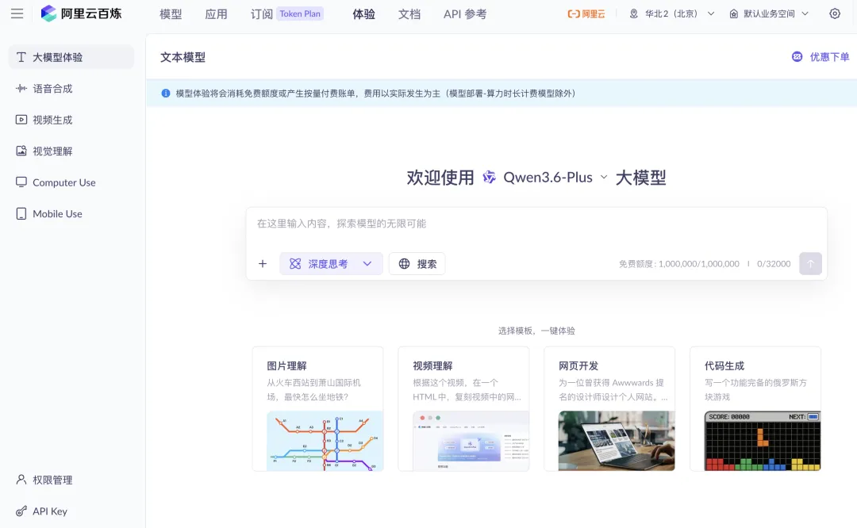Click the workspace house icon

(x=733, y=13)
